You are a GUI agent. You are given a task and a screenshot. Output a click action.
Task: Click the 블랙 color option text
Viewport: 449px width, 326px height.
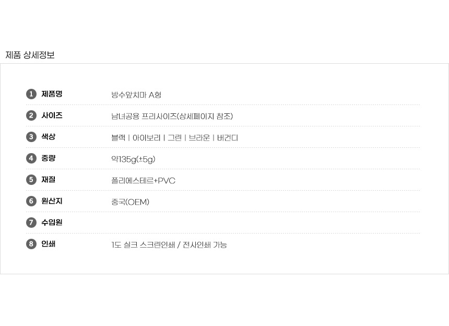pos(118,138)
